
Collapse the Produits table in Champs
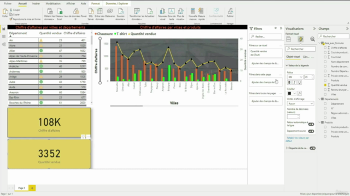[x=319, y=122]
